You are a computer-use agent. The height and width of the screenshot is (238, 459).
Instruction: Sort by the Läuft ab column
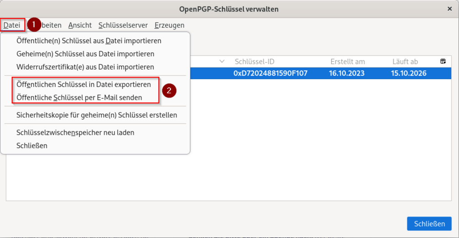(405, 62)
